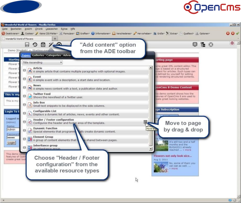Click the Twitter Feed bird icon
This screenshot has width=241, height=203.
click(30, 96)
